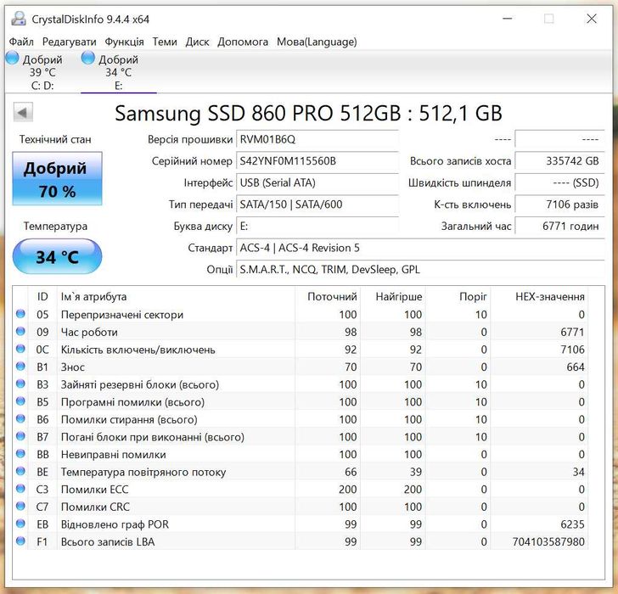The height and width of the screenshot is (594, 618).
Task: Click the total hours value 6771 годин
Action: [559, 226]
